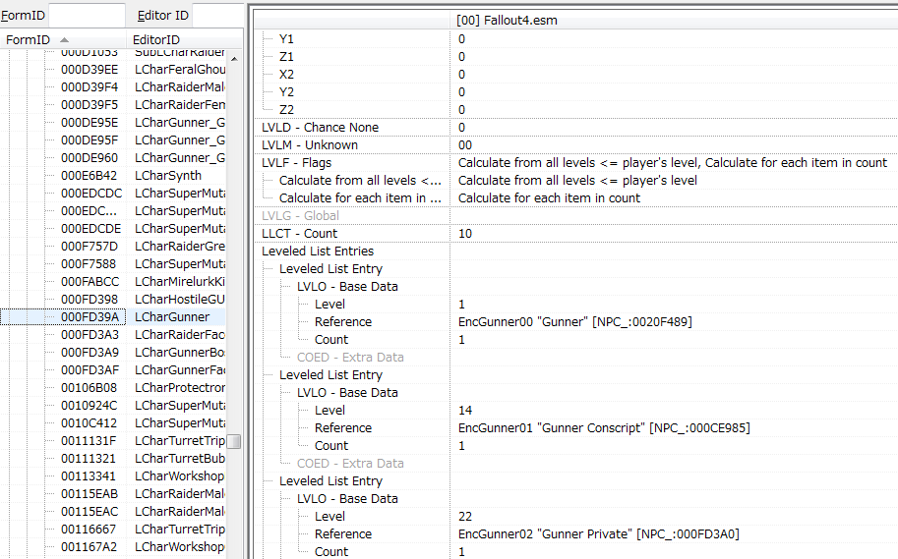Select the Leveled List Entries node

(575, 252)
